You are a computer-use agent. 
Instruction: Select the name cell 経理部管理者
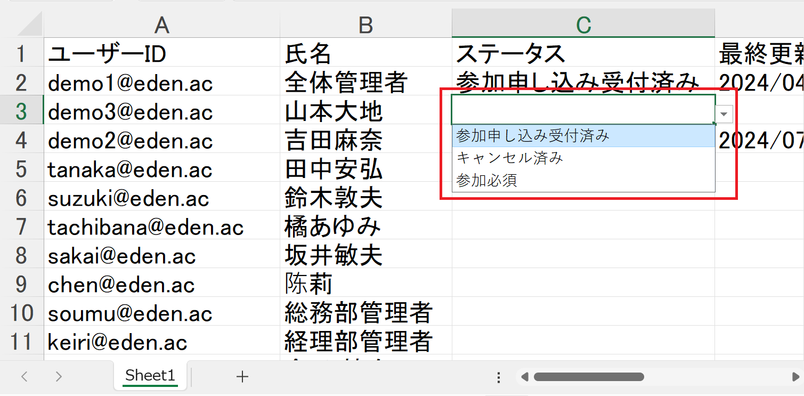tap(366, 340)
